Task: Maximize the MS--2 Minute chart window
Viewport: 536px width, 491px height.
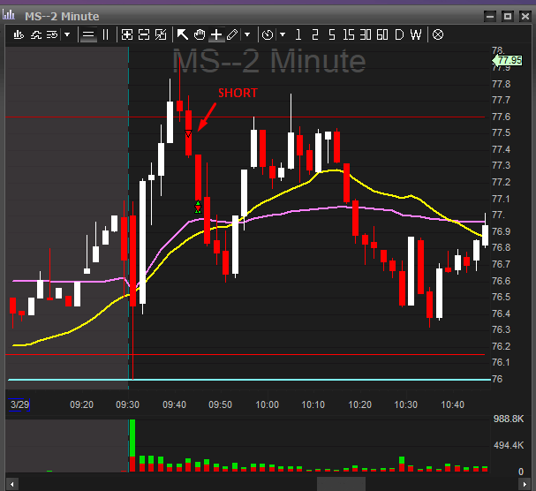Action: pyautogui.click(x=508, y=16)
